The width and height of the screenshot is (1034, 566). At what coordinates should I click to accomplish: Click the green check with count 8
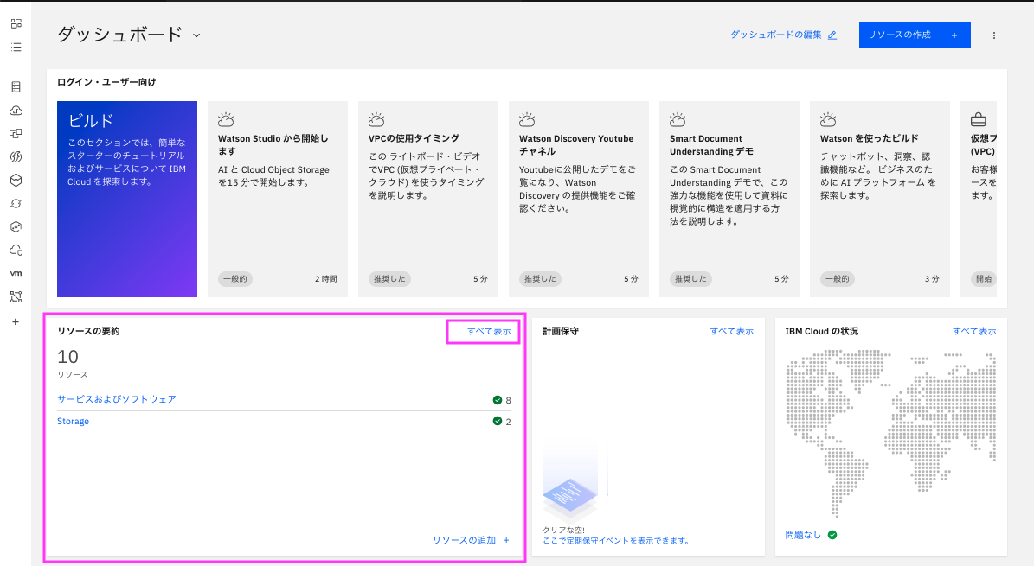pyautogui.click(x=498, y=400)
